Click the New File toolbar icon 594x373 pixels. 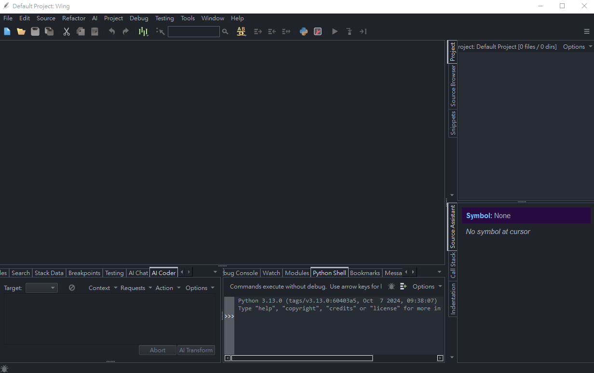[7, 31]
